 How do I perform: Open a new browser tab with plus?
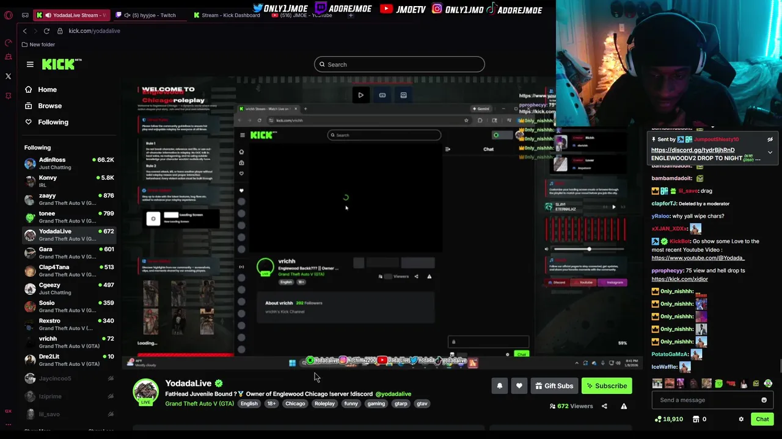351,15
